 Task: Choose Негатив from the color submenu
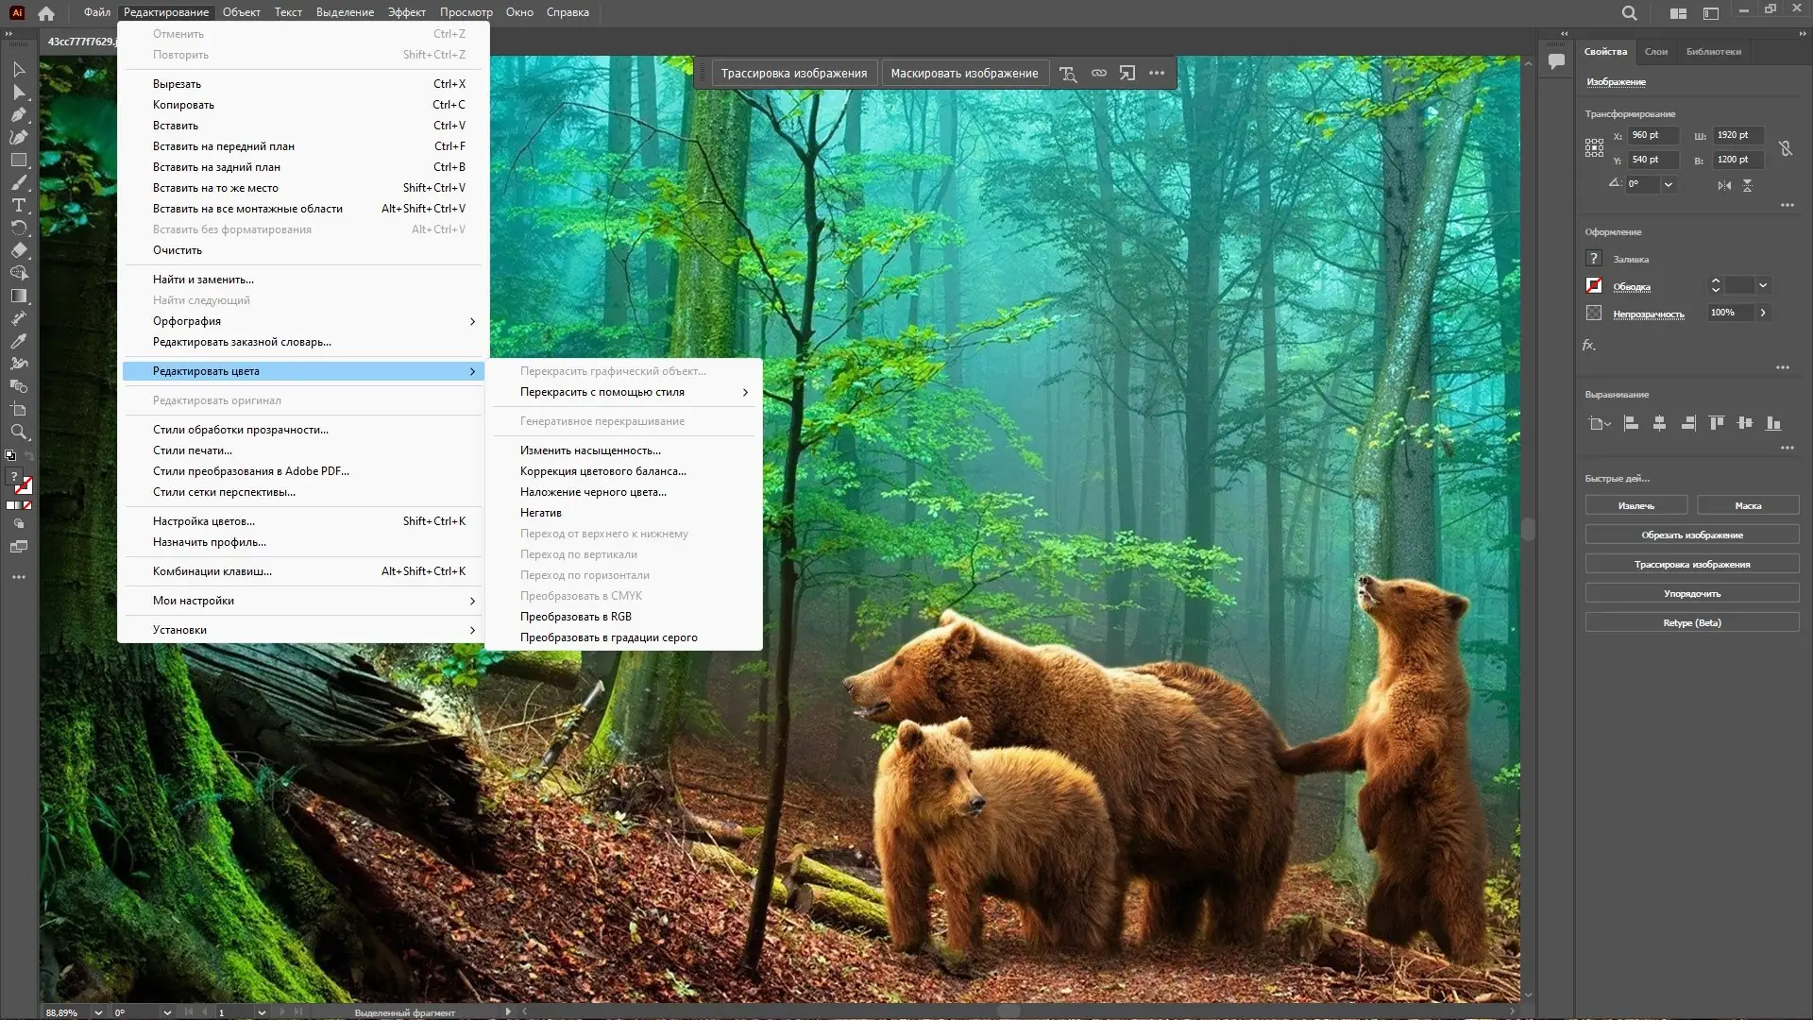coord(541,513)
